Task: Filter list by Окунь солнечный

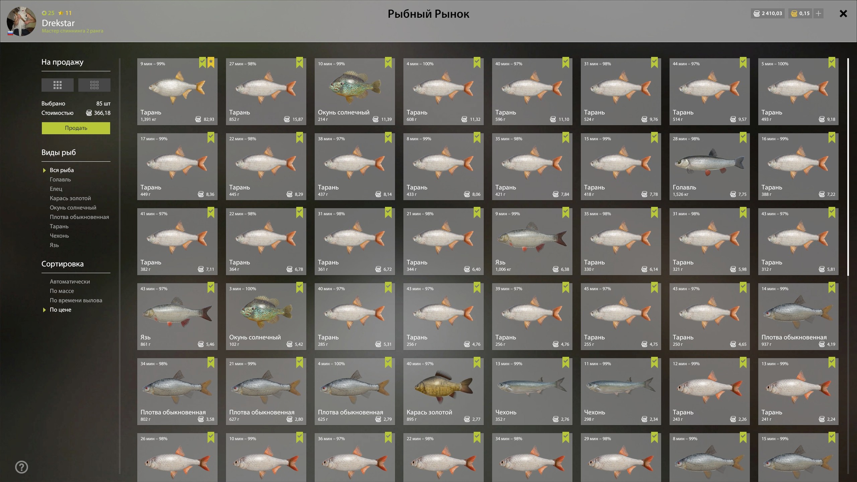Action: (73, 208)
